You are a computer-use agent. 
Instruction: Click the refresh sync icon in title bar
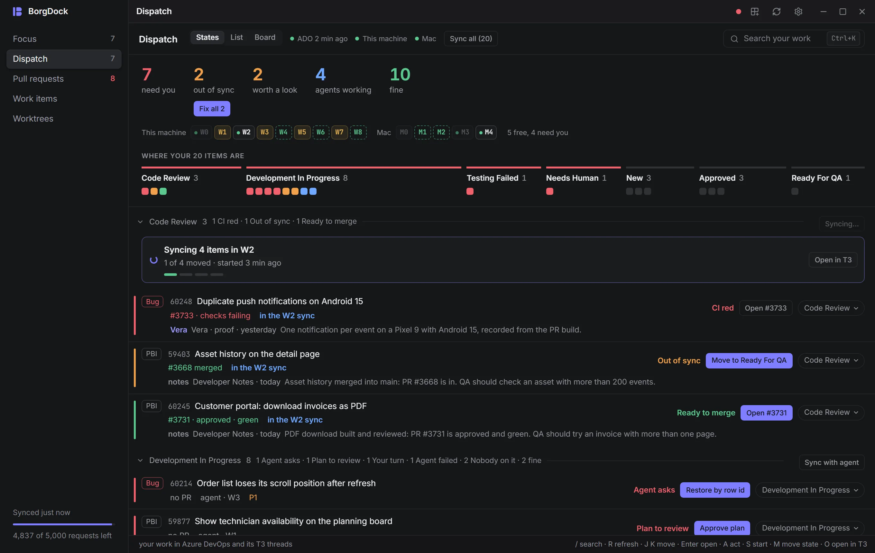click(776, 12)
